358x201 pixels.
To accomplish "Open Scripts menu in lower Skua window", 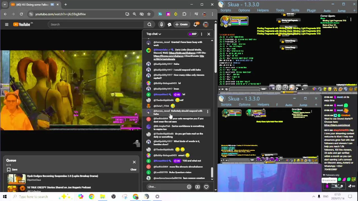I will pos(226,105).
